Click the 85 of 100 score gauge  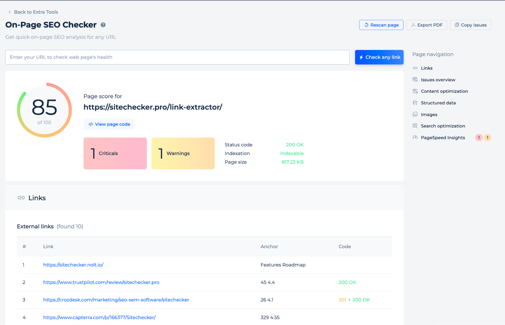tap(44, 110)
